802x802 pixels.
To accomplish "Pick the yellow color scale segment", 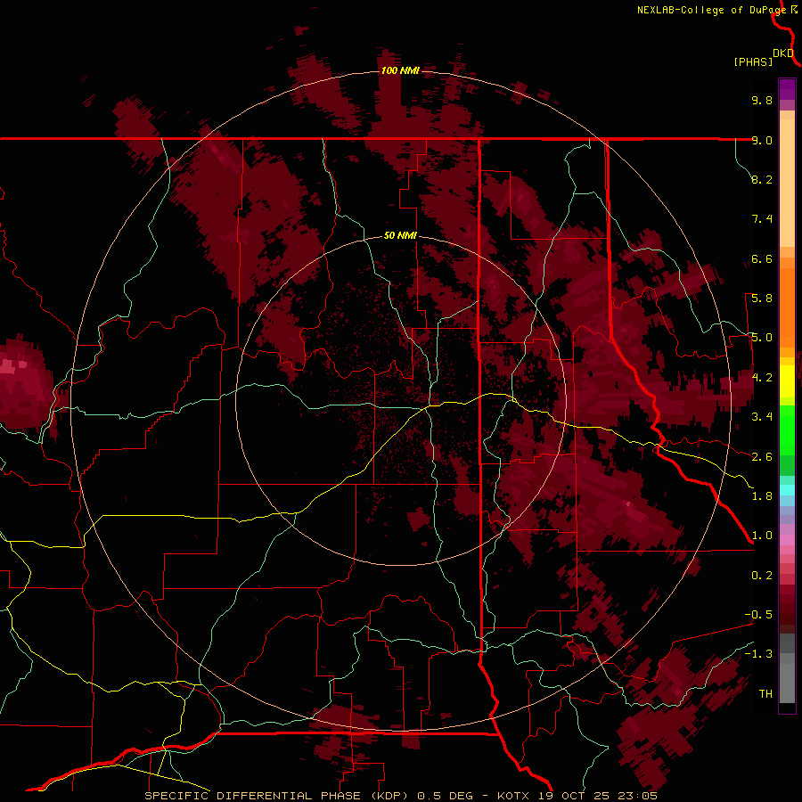I will click(787, 381).
